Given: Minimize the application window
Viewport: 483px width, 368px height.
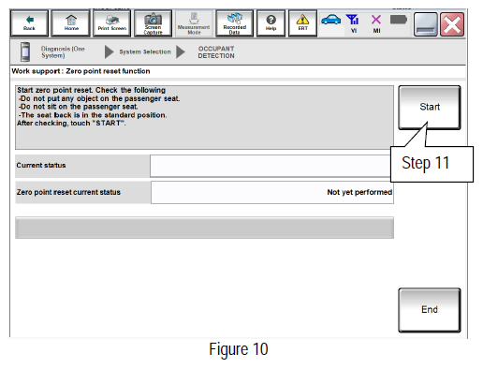Looking at the screenshot, I should click(x=425, y=24).
